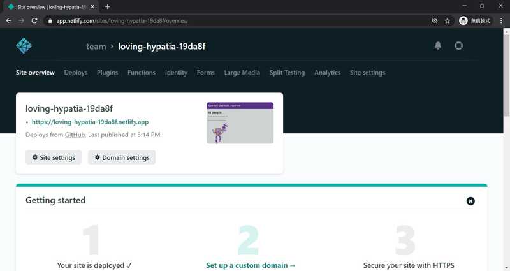Open a new browser tab

(x=107, y=6)
